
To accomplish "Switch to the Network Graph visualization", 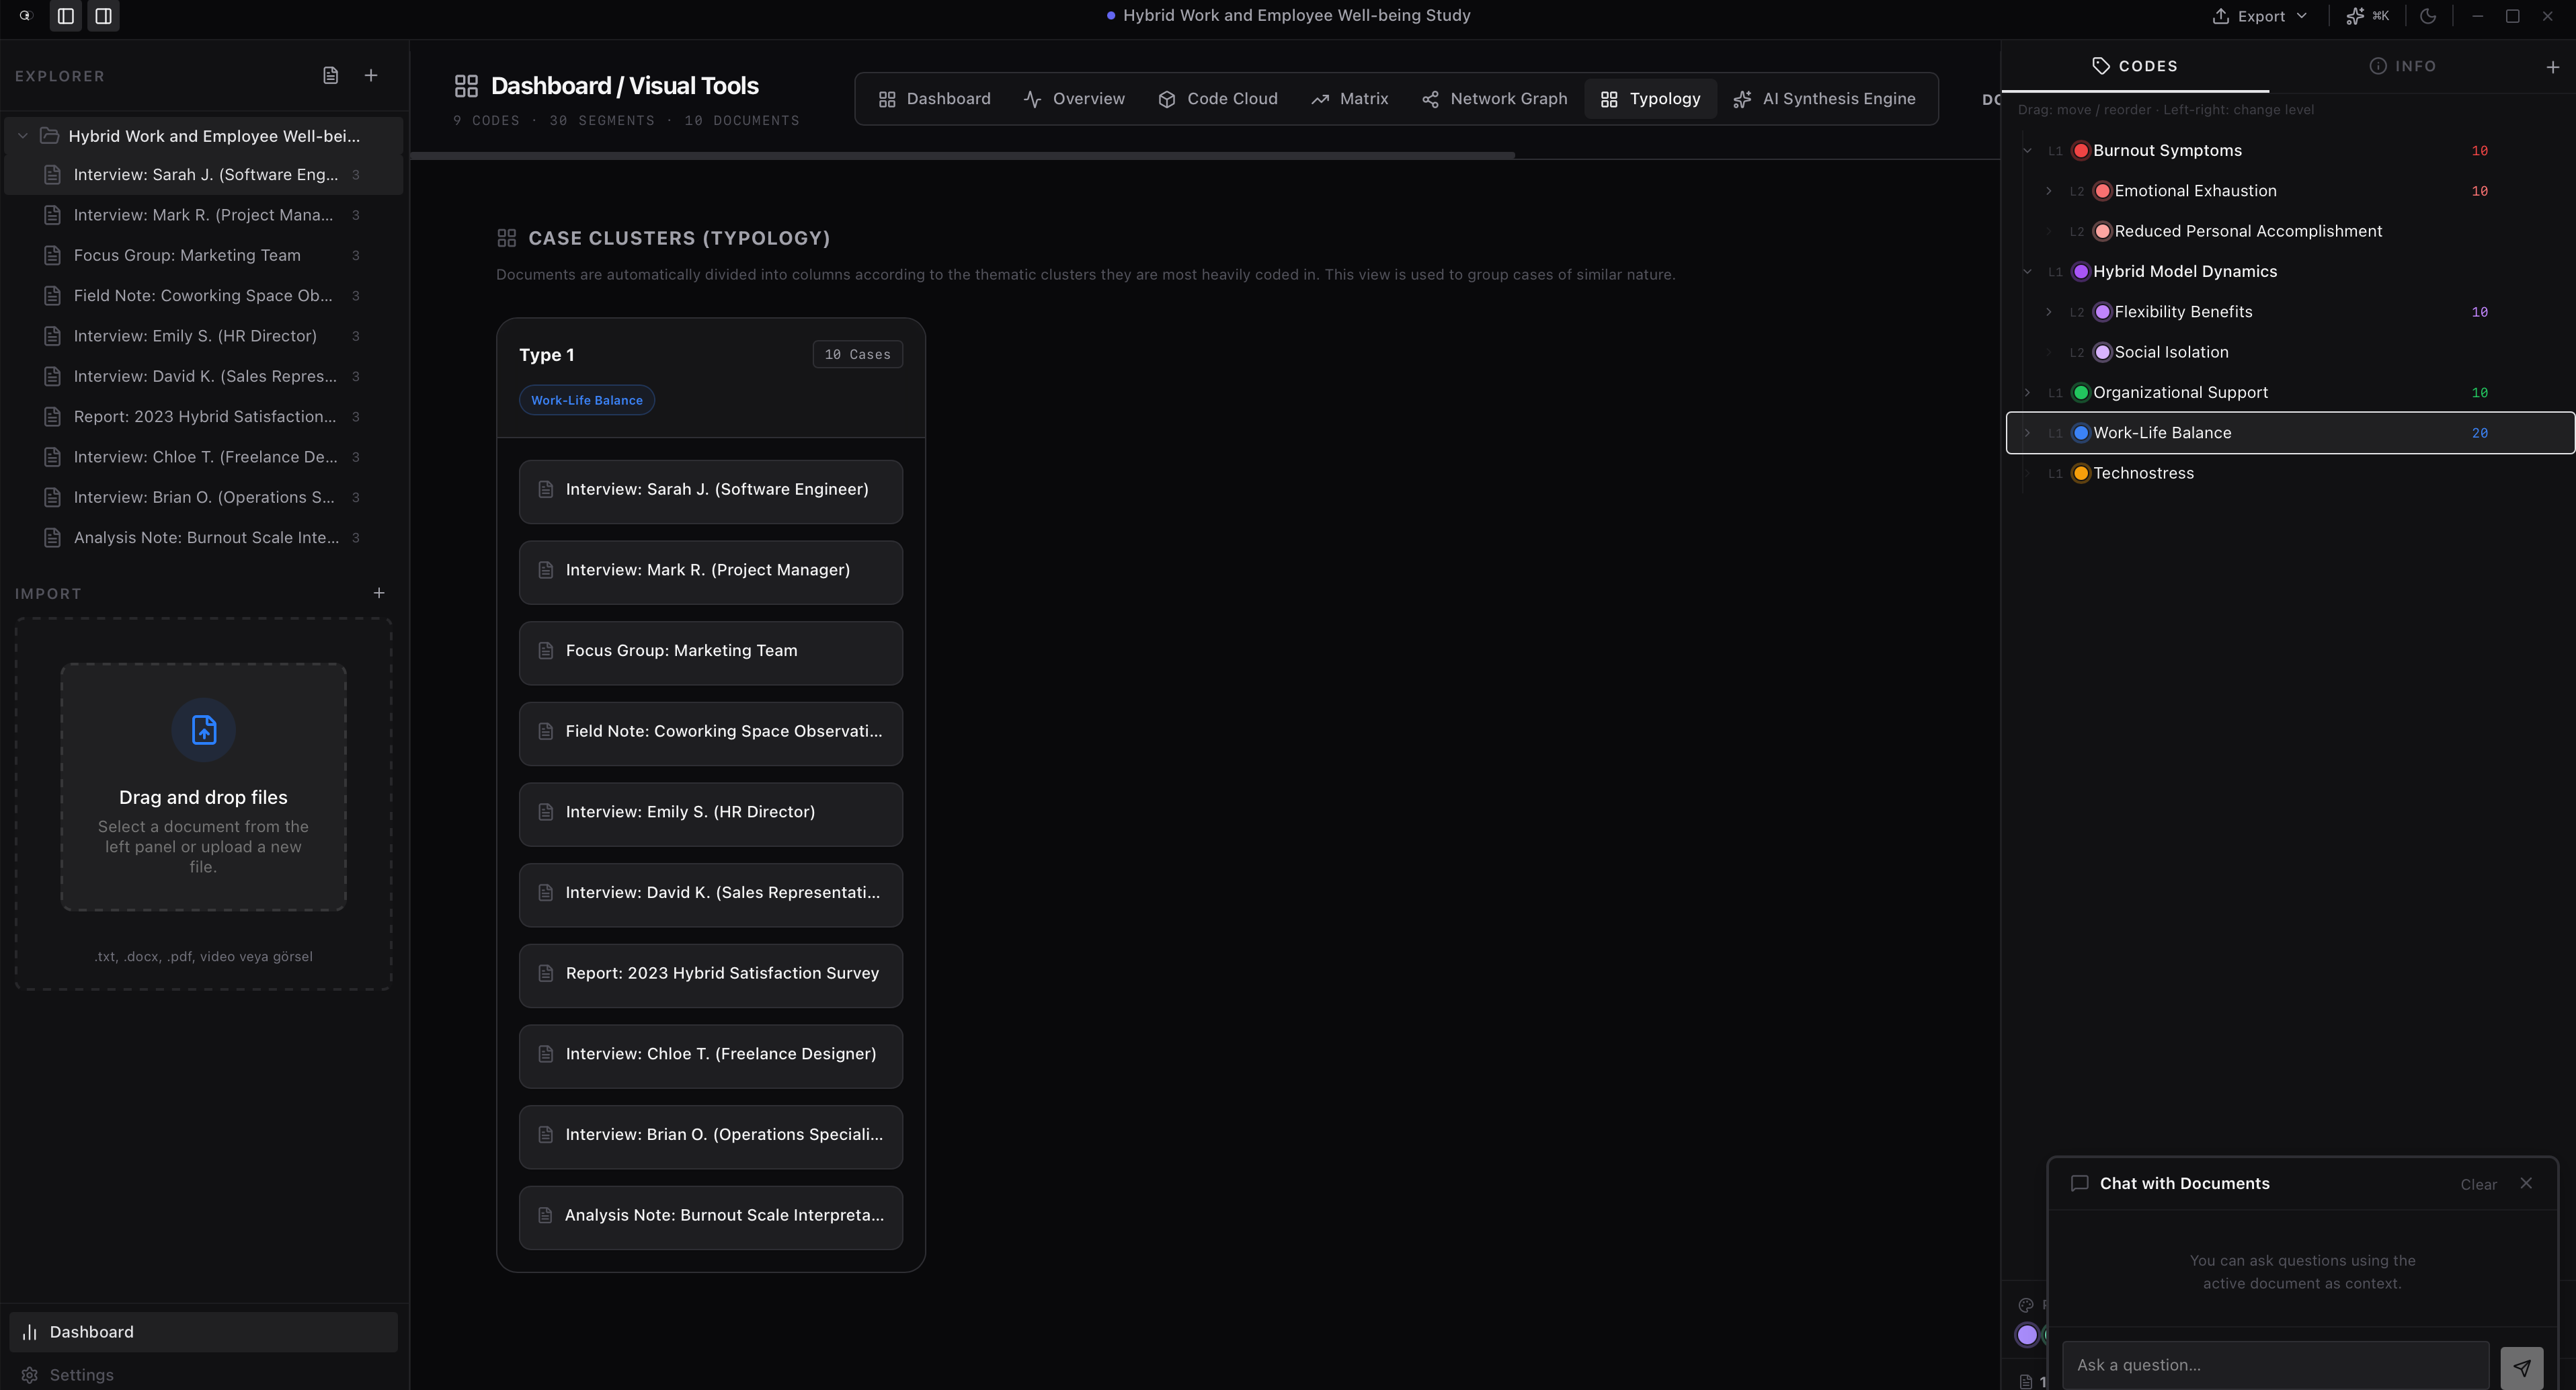I will pos(1494,98).
